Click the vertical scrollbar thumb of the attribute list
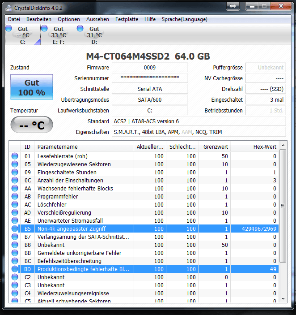The image size is (296, 315). pos(283,206)
